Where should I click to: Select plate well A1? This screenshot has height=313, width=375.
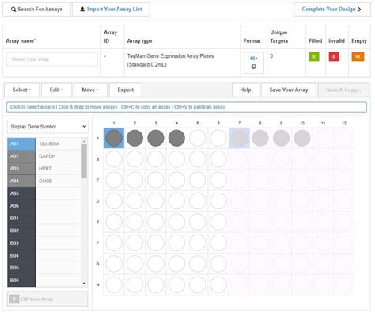click(114, 138)
